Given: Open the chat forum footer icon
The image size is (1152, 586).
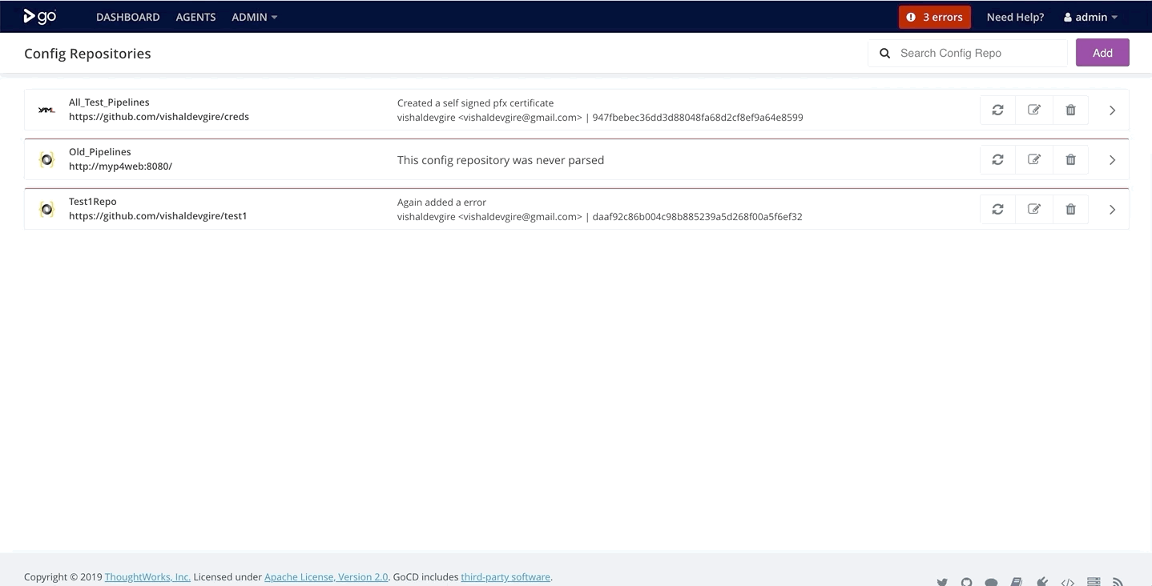Looking at the screenshot, I should (x=991, y=583).
